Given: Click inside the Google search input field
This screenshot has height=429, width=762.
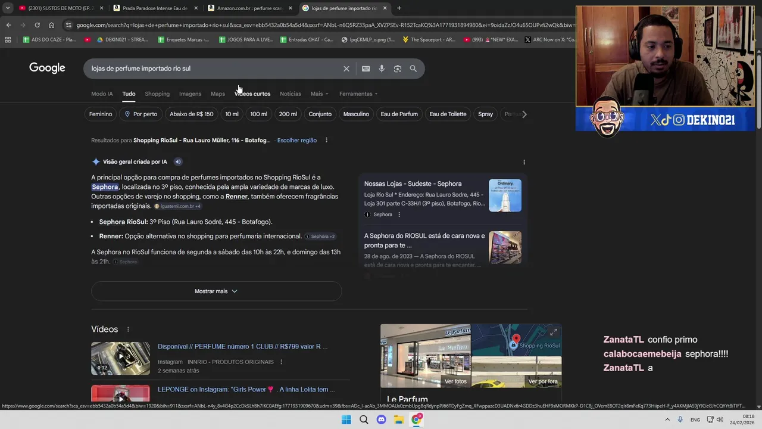Looking at the screenshot, I should [214, 69].
